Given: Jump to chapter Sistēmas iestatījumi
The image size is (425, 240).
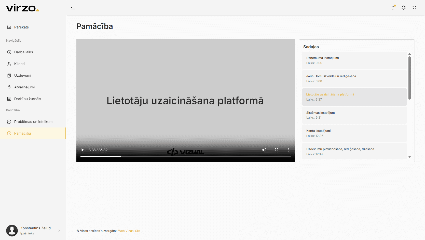Looking at the screenshot, I should pos(354,115).
